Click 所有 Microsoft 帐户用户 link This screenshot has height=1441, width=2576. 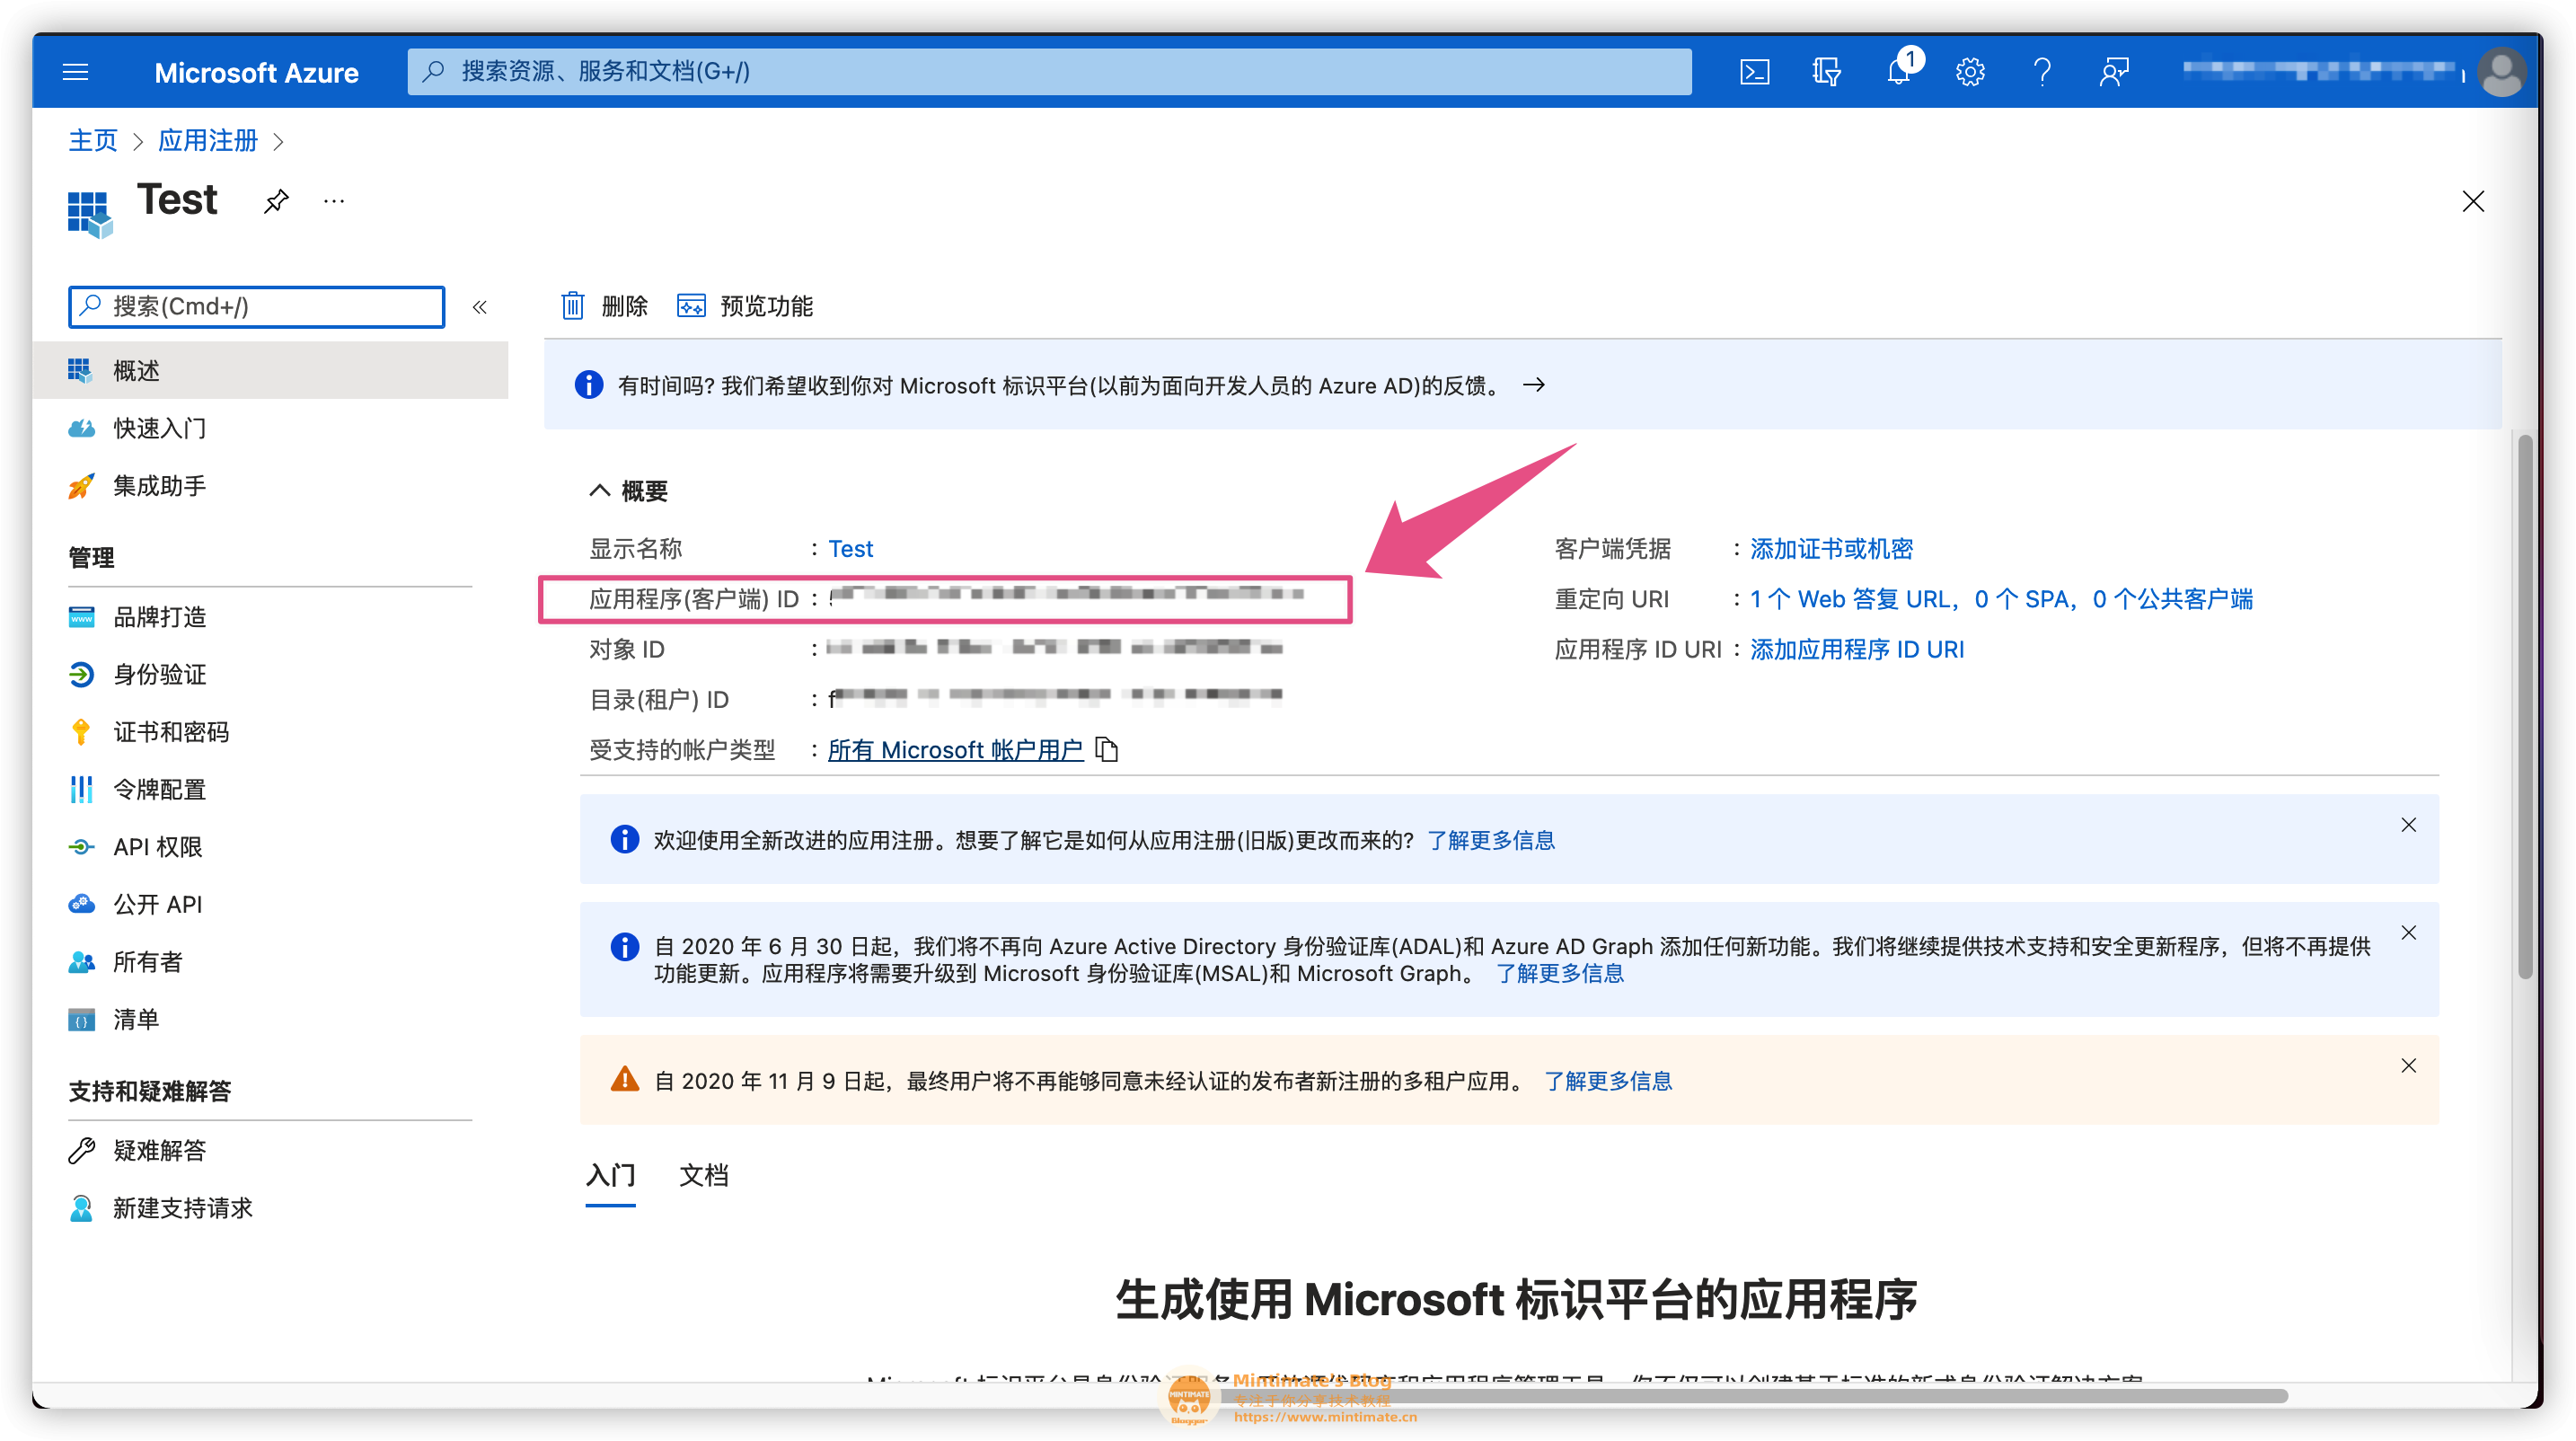955,749
